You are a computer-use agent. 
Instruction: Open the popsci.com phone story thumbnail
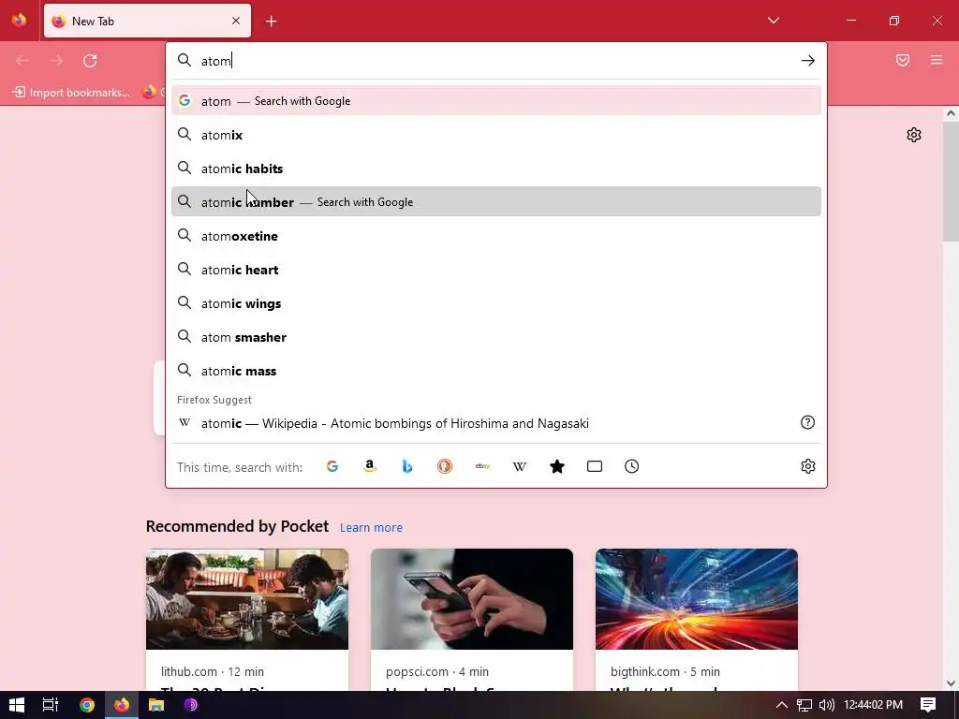click(472, 599)
